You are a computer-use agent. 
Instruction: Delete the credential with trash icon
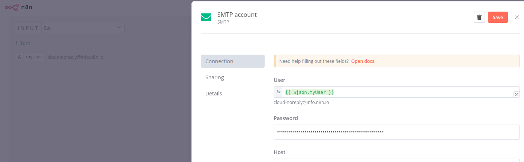(479, 17)
